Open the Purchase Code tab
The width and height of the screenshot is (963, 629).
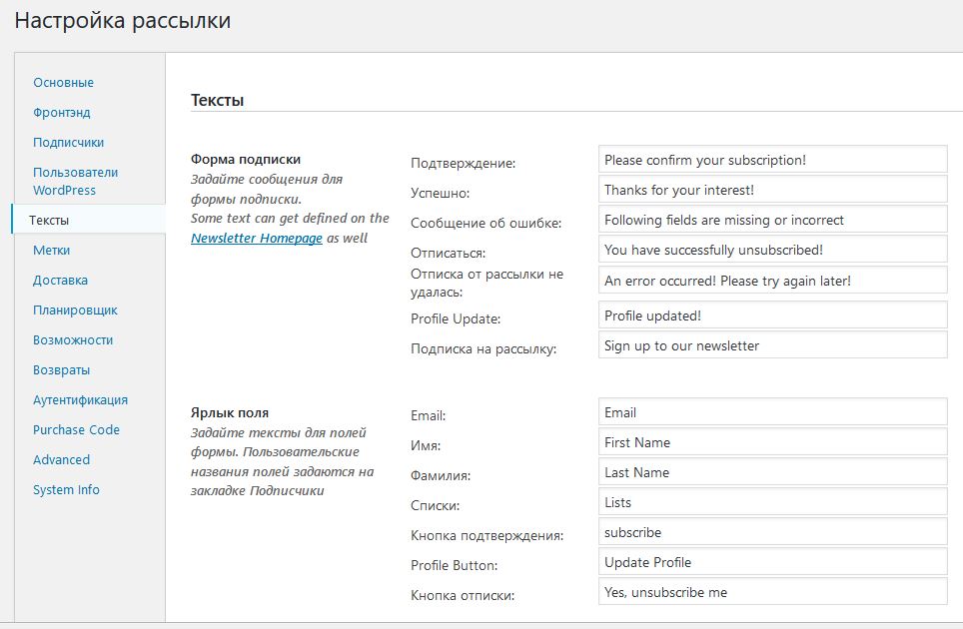coord(76,430)
